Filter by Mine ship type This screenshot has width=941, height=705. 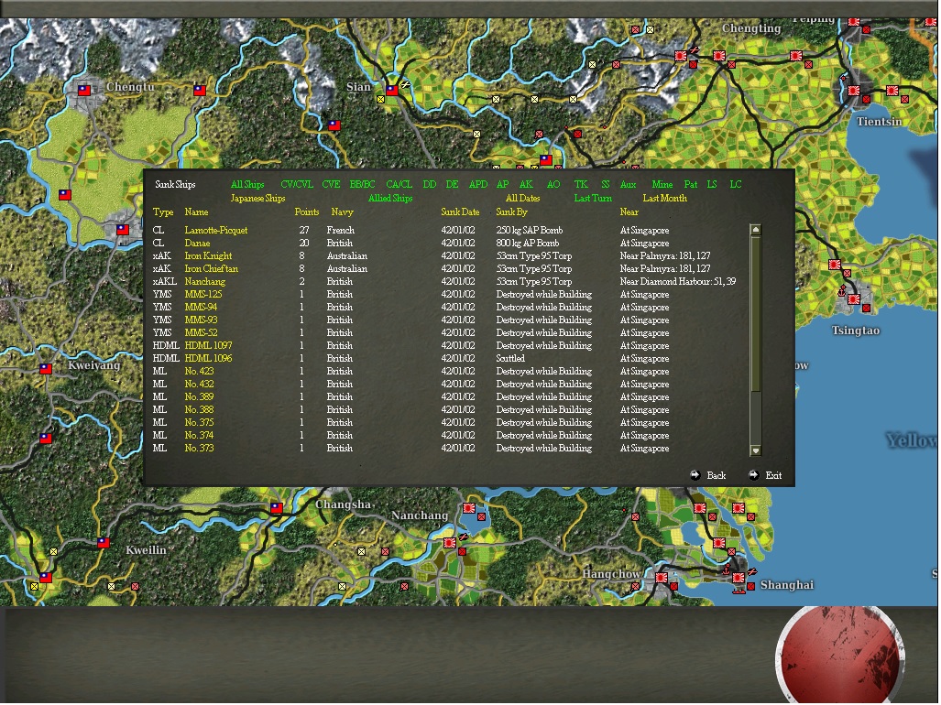pos(662,185)
